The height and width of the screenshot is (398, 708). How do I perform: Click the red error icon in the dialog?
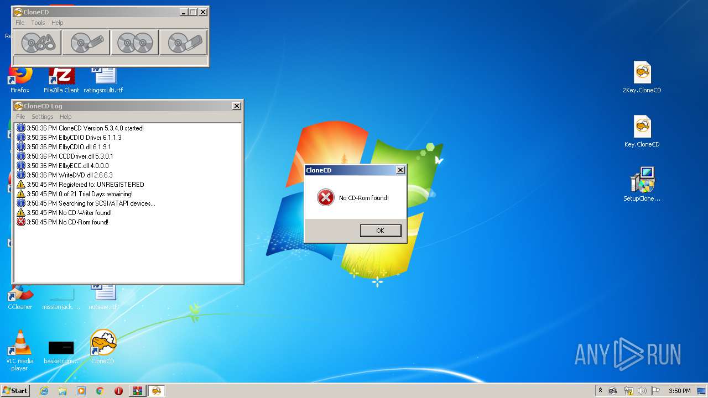click(x=326, y=197)
